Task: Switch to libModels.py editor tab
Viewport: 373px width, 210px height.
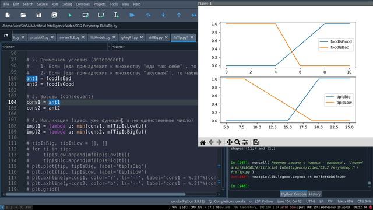Action: pos(100,37)
